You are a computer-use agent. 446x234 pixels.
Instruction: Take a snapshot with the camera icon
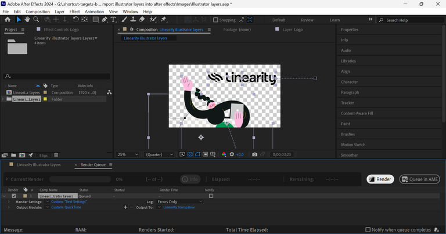(x=254, y=154)
